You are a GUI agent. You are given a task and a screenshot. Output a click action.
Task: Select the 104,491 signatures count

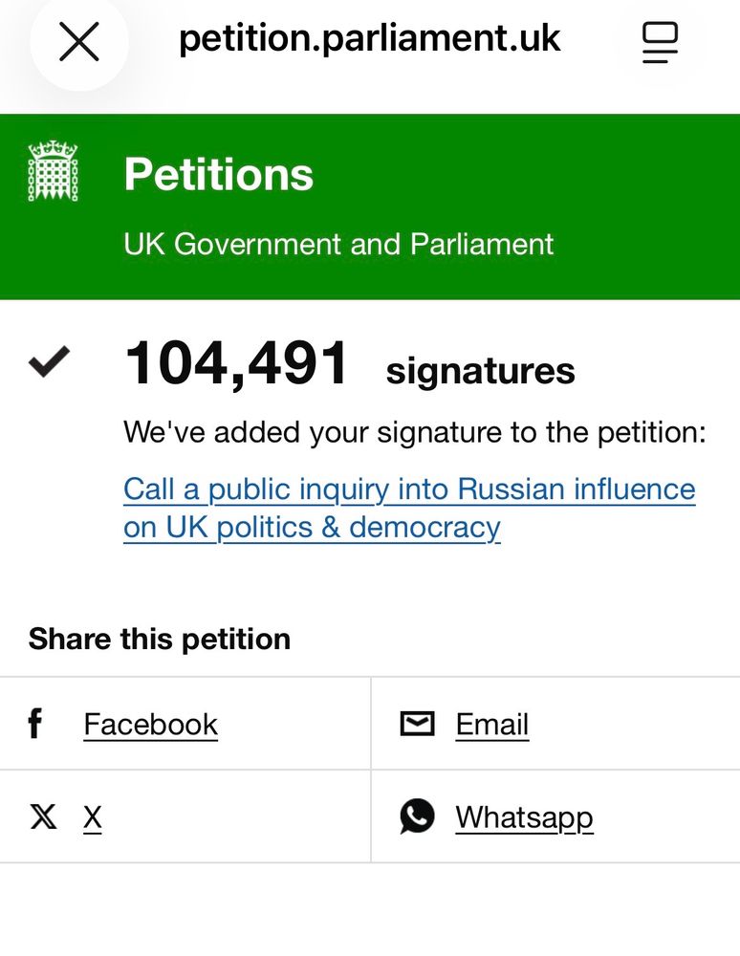237,365
